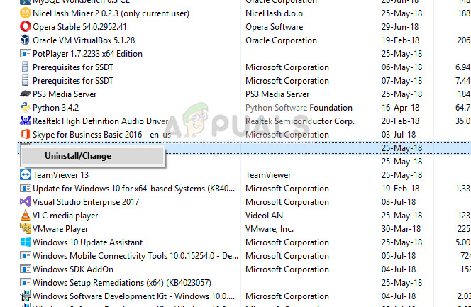Select Python 3.4.2 program name

click(55, 108)
